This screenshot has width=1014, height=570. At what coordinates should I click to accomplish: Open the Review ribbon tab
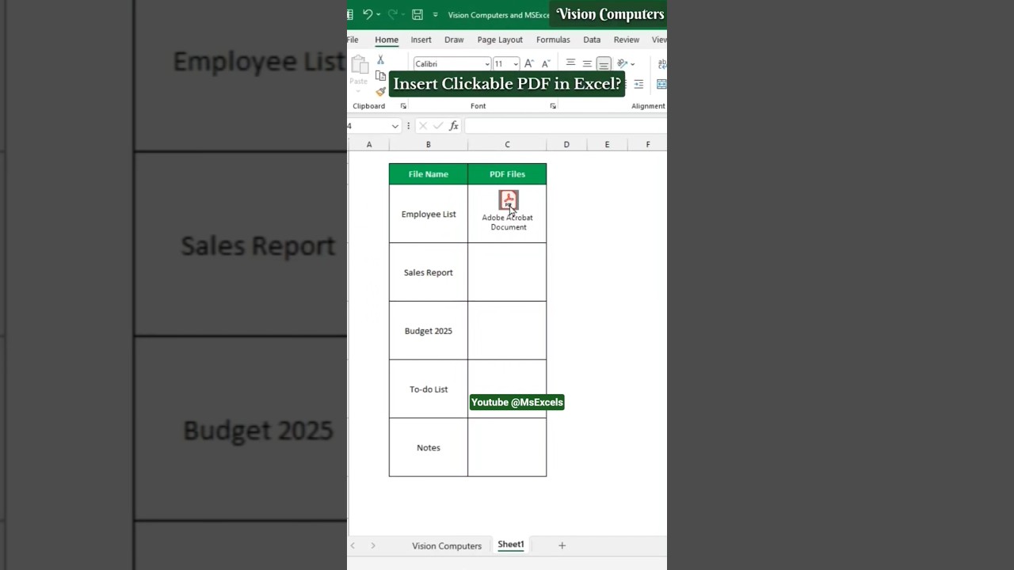[626, 40]
